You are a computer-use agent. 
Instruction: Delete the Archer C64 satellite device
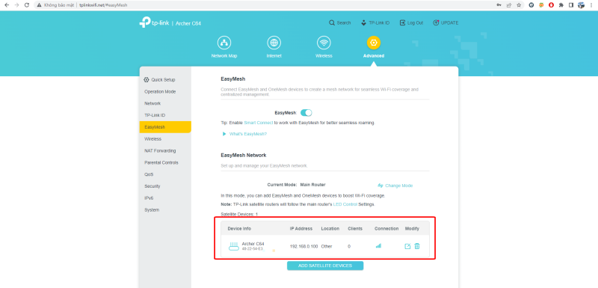click(x=417, y=246)
